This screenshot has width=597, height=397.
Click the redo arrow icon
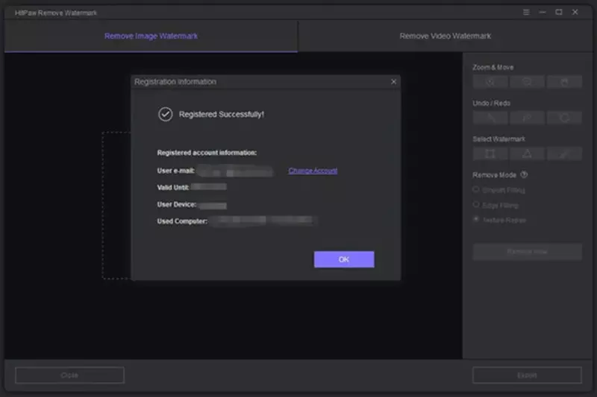click(527, 118)
